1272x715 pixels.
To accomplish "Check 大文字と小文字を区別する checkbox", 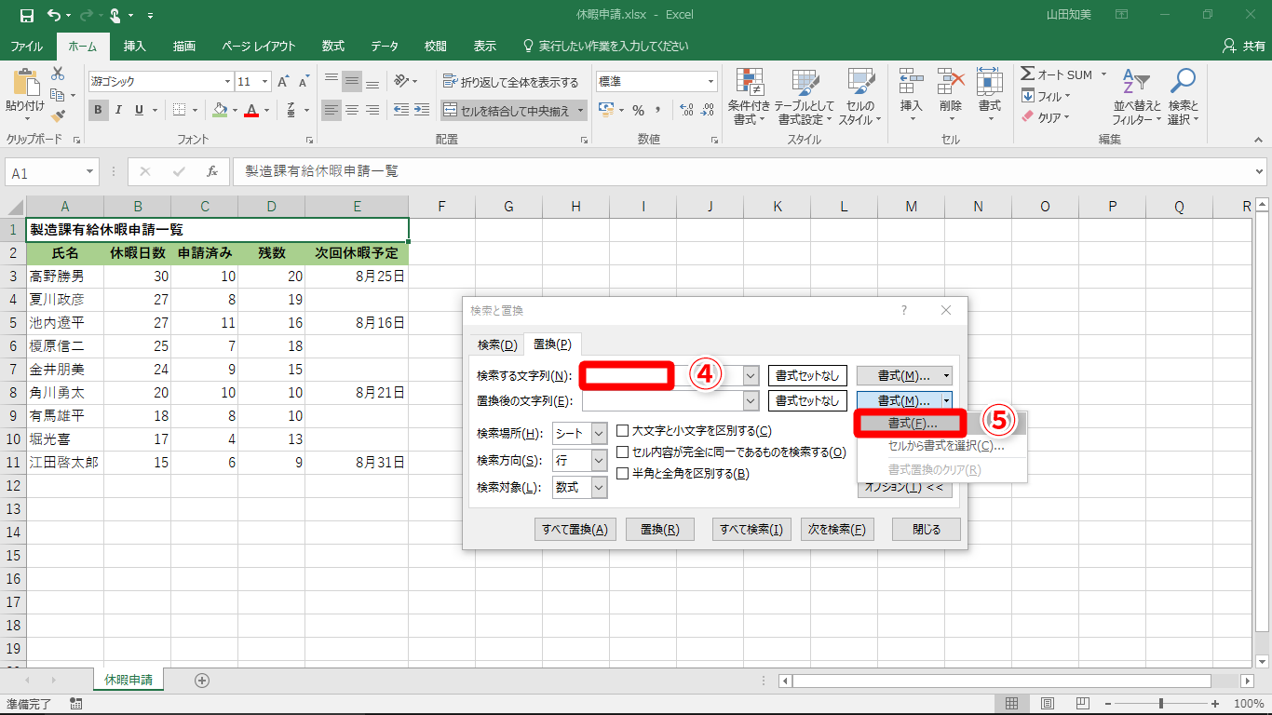I will pyautogui.click(x=623, y=431).
